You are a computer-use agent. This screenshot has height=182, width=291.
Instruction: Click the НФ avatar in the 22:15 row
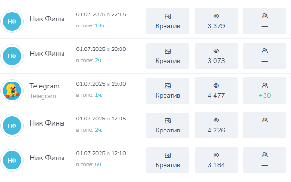[x=12, y=21]
